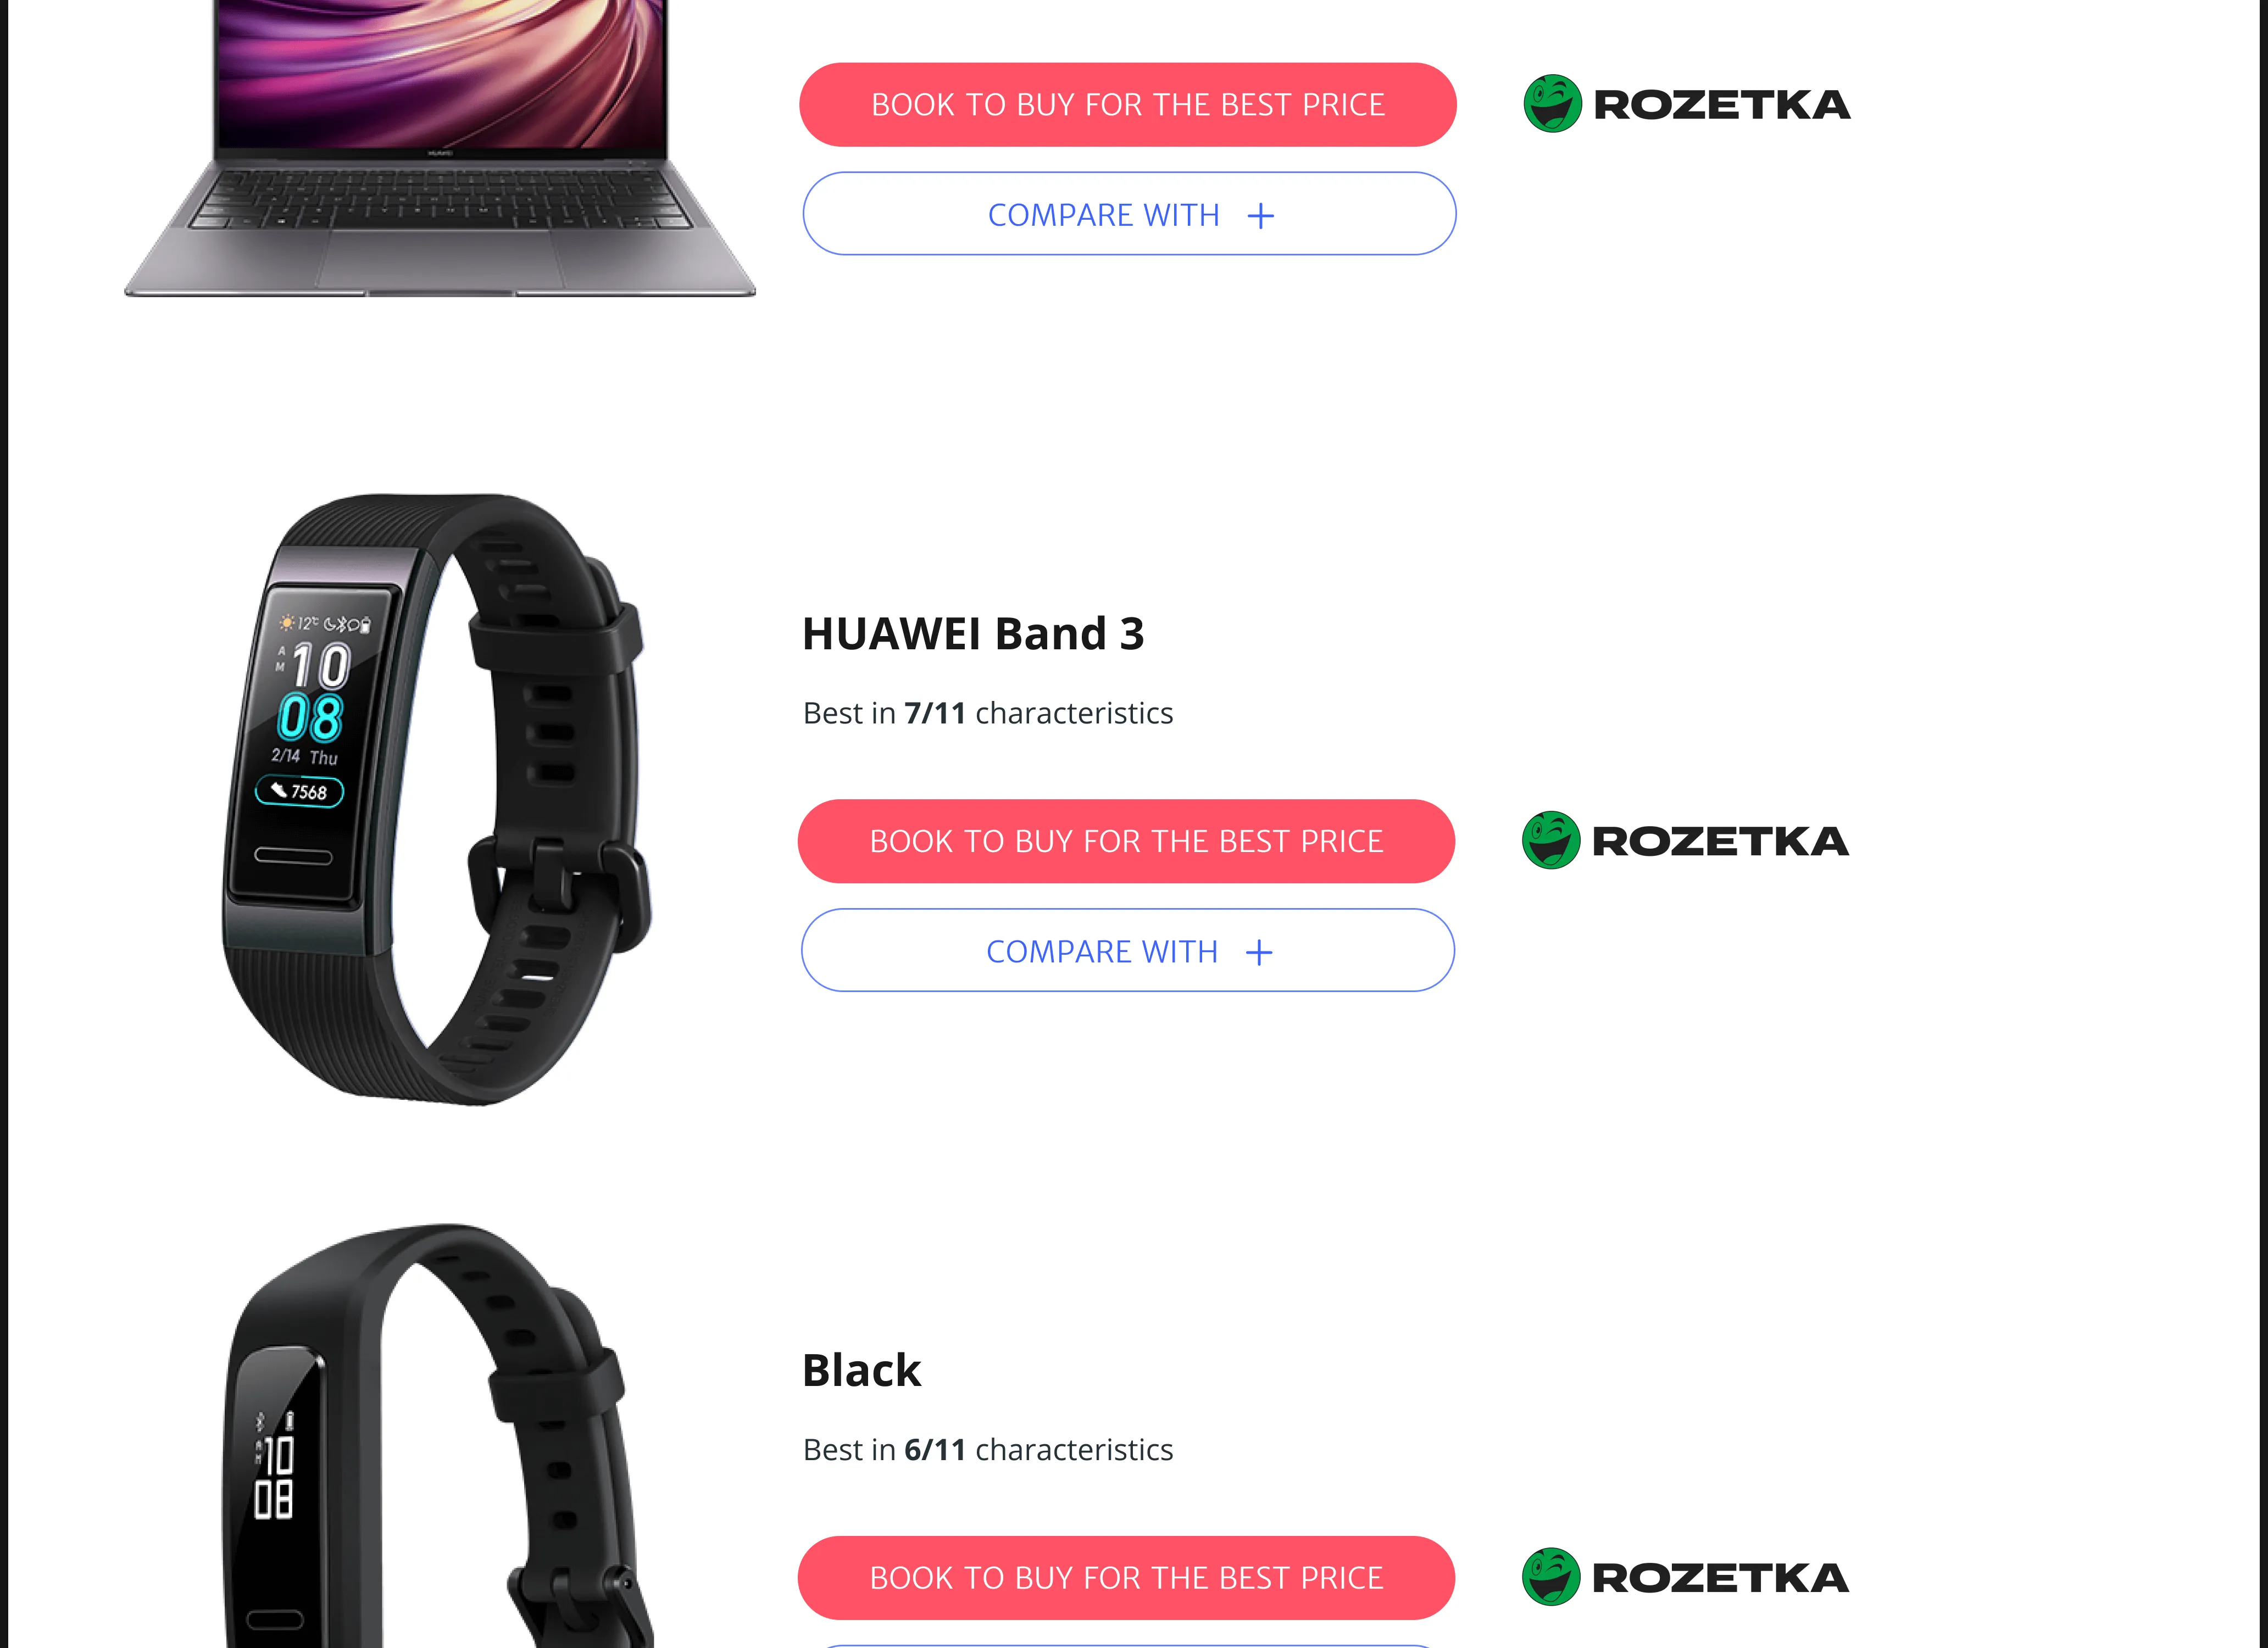Viewport: 2268px width, 1648px height.
Task: Click the Best in 6/11 characteristics text
Action: pyautogui.click(x=988, y=1449)
